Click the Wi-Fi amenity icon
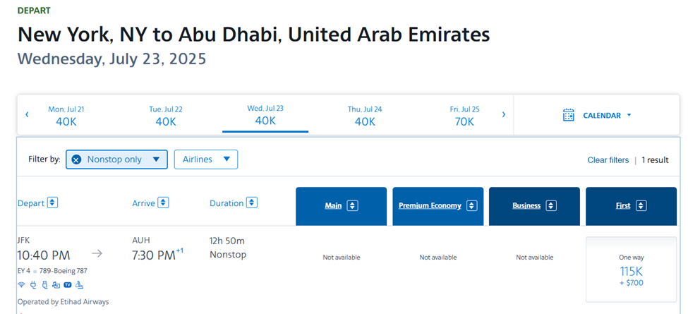Viewport: 688px width, 314px height. (21, 285)
